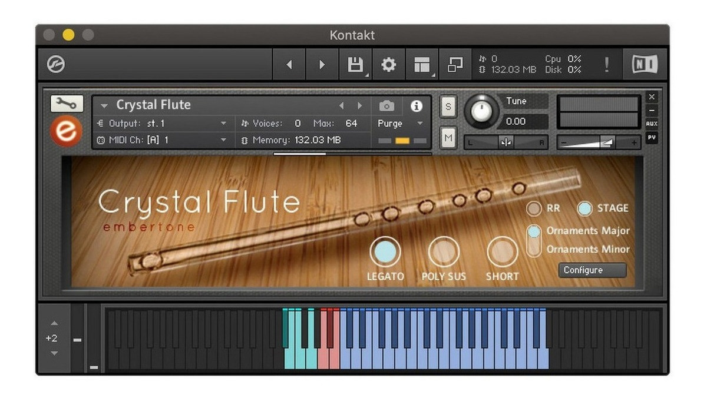Click the Max voices value 64
This screenshot has height=398, width=707.
click(x=351, y=124)
